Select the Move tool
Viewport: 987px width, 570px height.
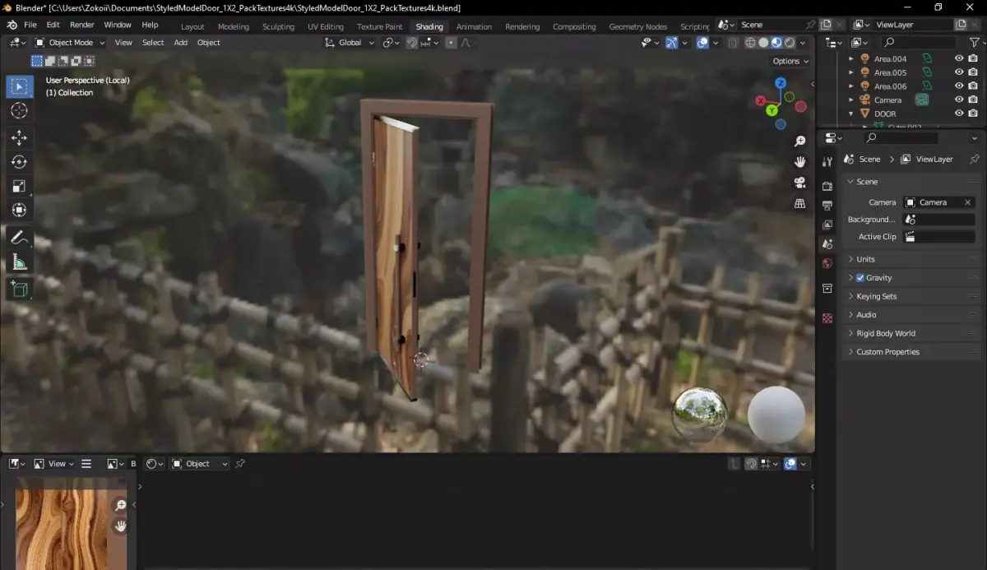20,137
